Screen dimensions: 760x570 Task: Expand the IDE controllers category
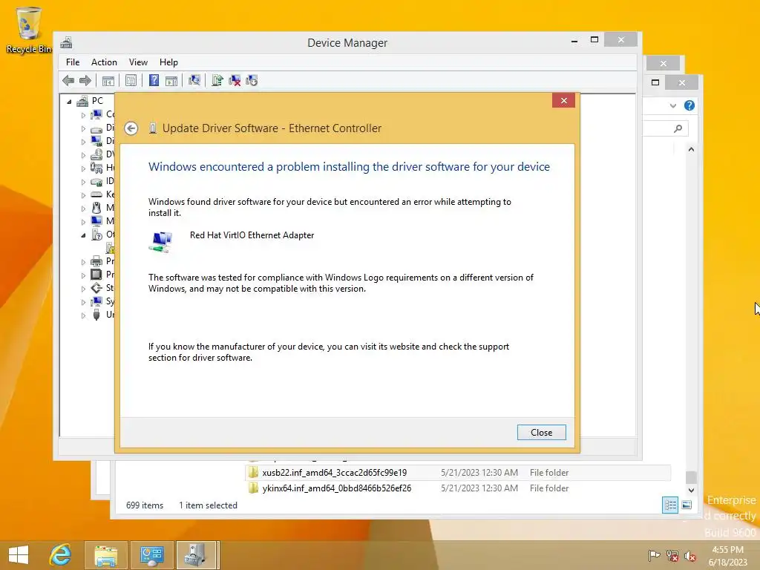(83, 183)
